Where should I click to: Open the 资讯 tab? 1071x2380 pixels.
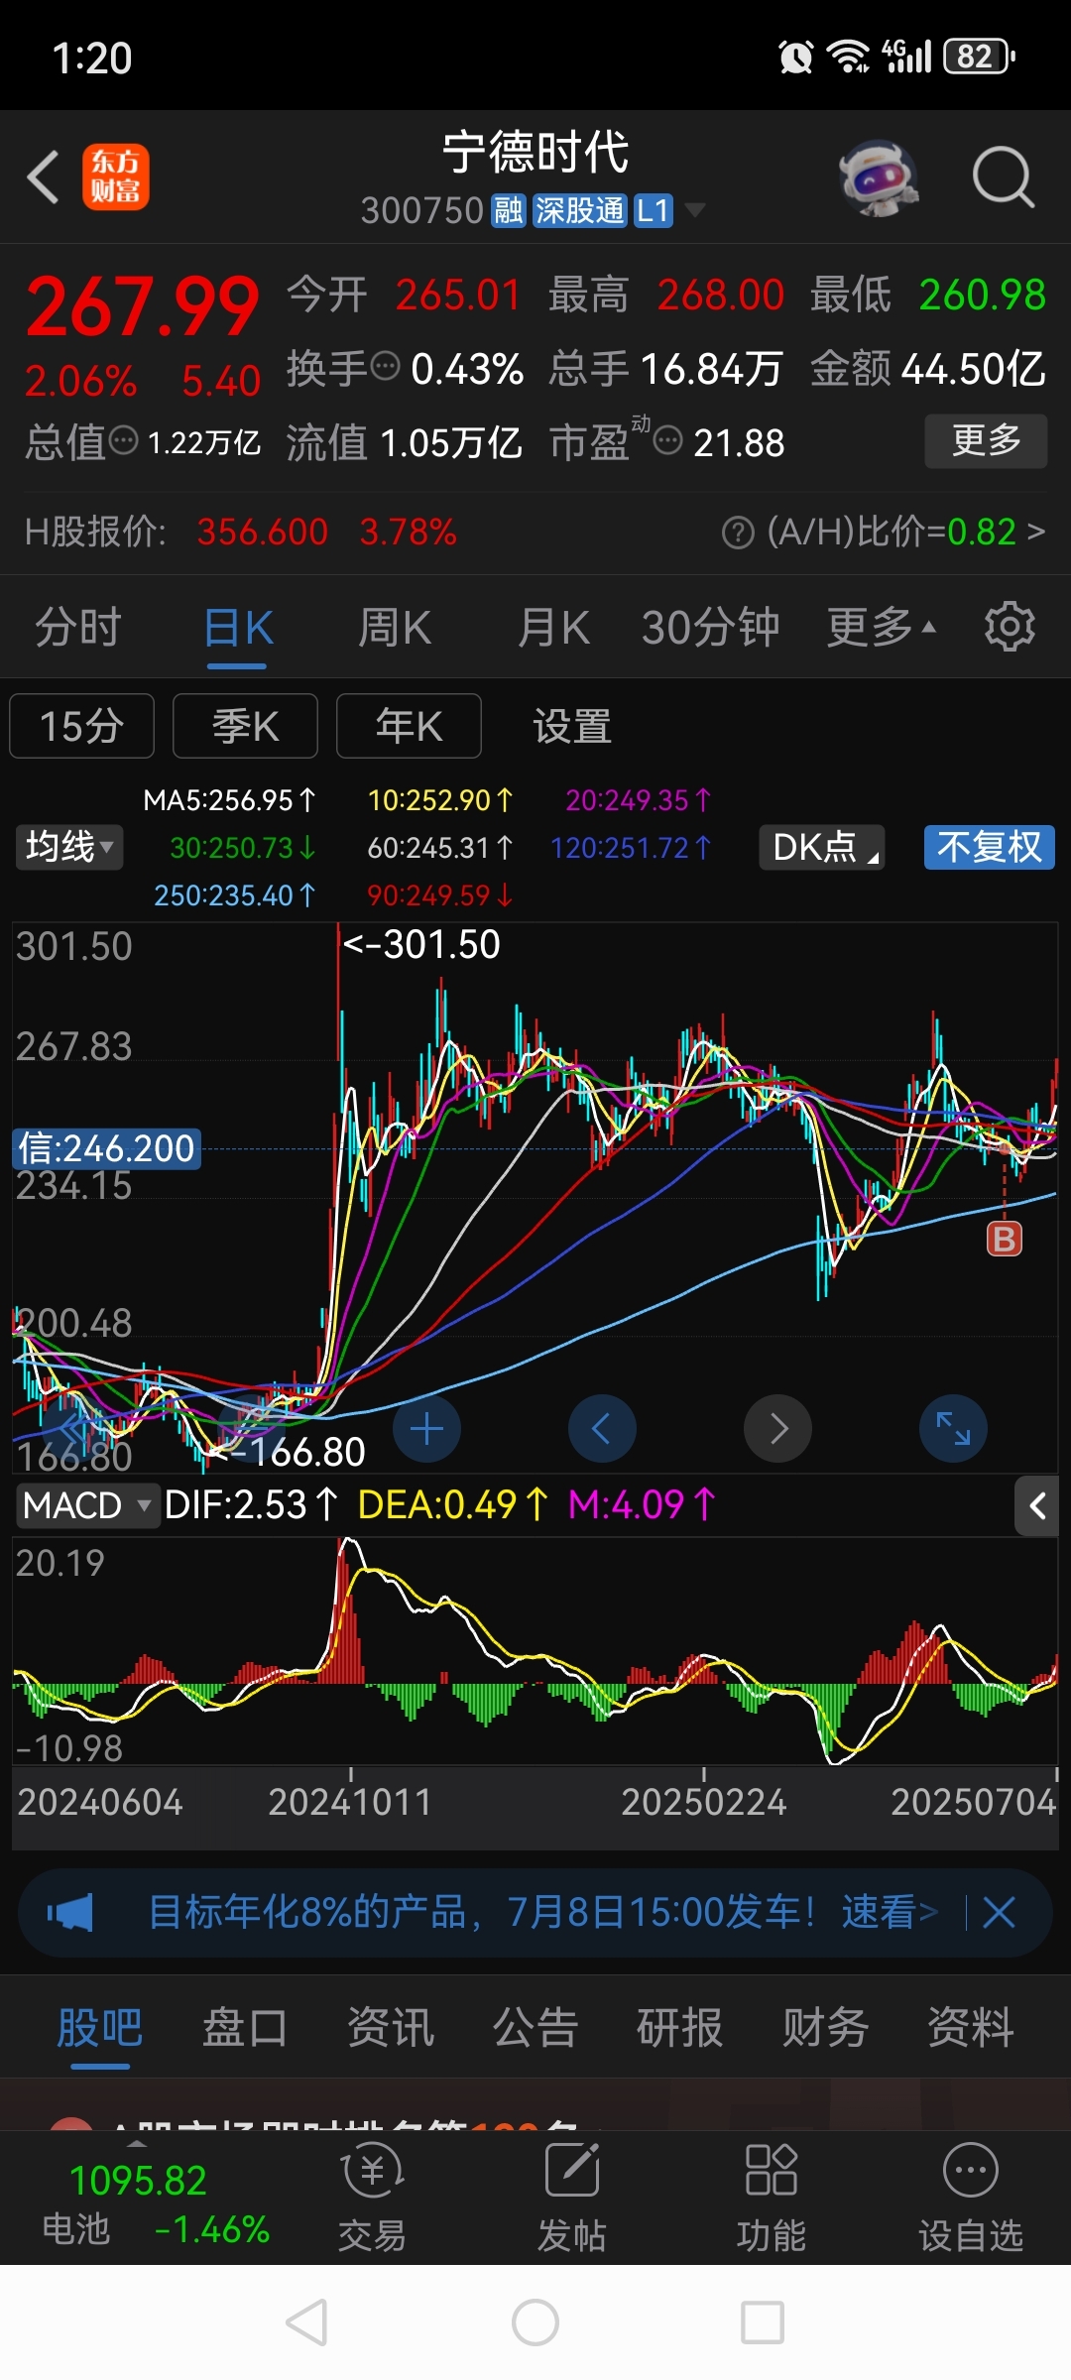tap(391, 2027)
